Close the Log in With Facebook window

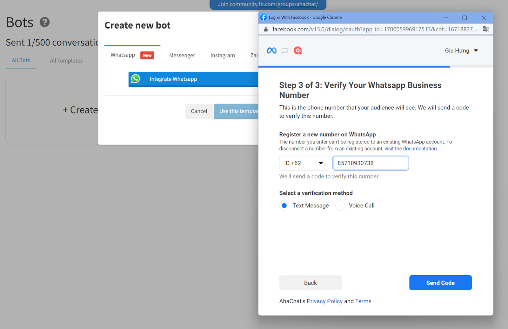pyautogui.click(x=484, y=18)
